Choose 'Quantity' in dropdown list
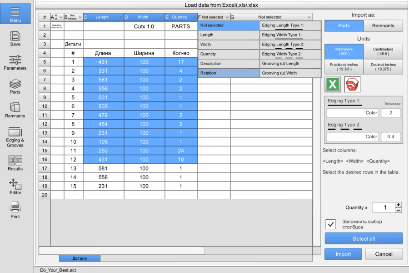This screenshot has height=273, width=409. (x=229, y=54)
